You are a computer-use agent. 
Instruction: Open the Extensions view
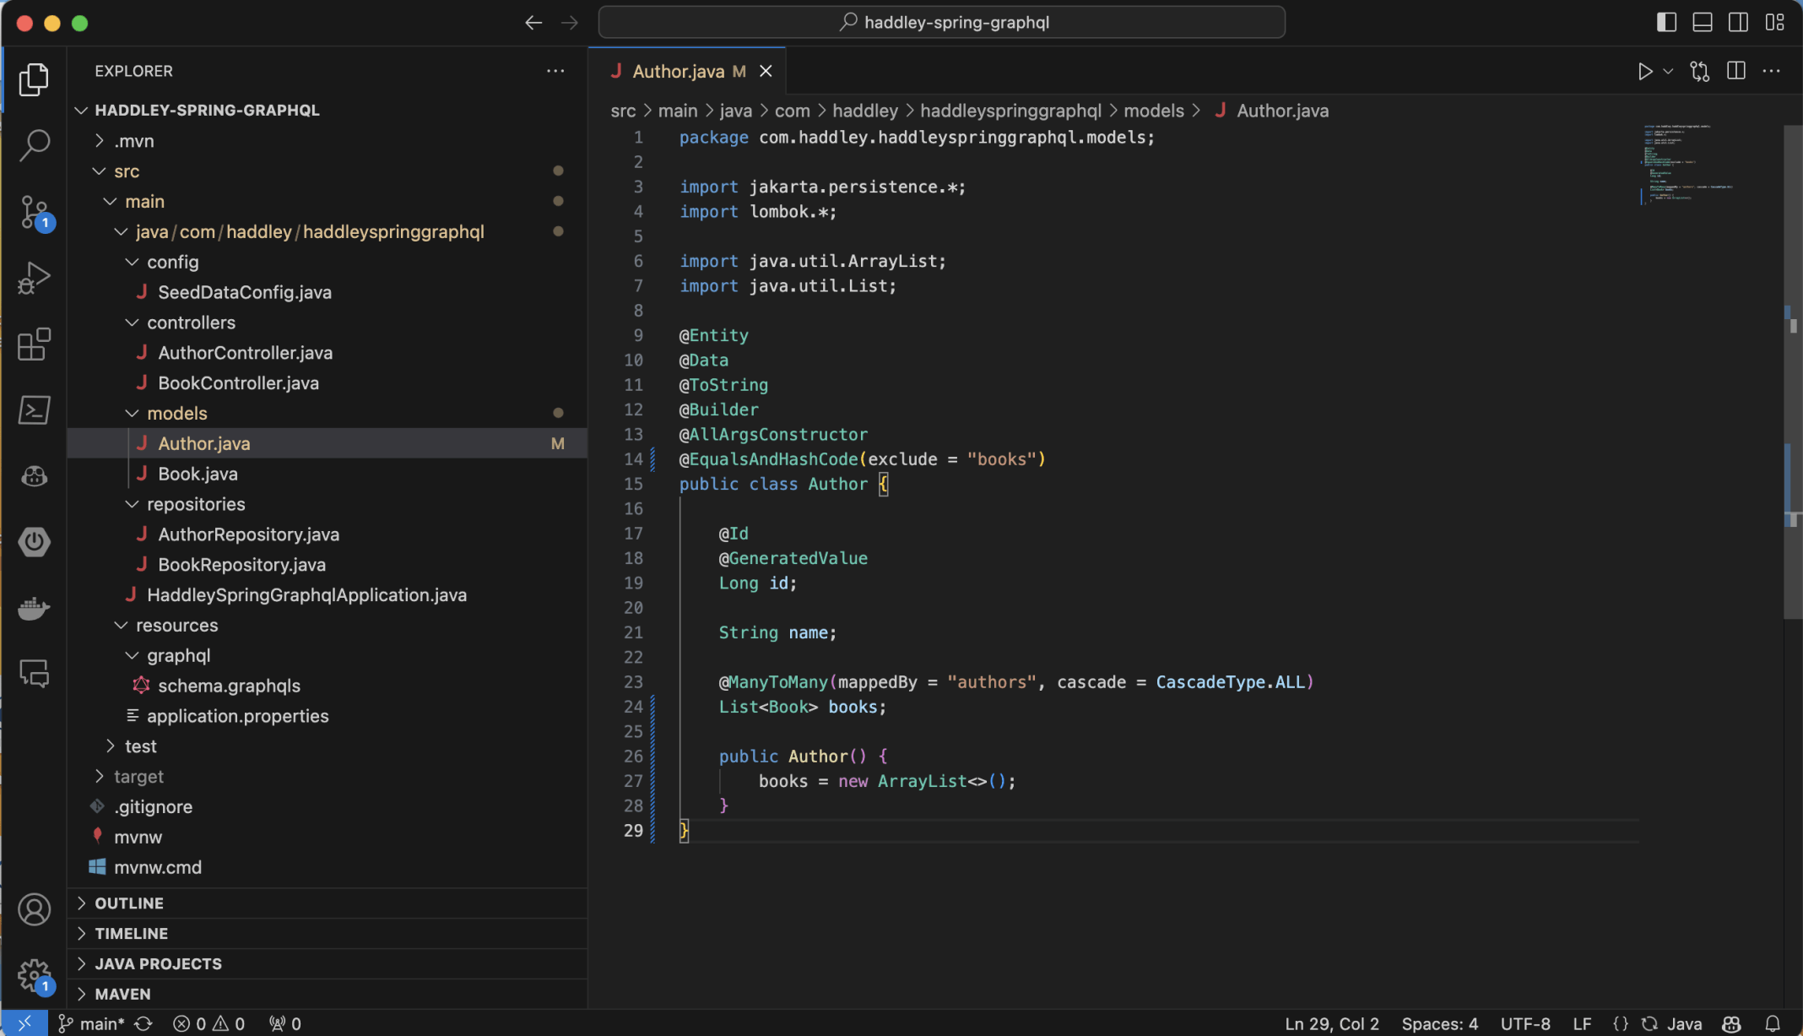point(34,344)
